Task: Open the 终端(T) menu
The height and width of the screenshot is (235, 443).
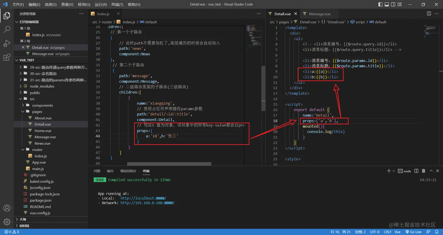Action: [117, 4]
